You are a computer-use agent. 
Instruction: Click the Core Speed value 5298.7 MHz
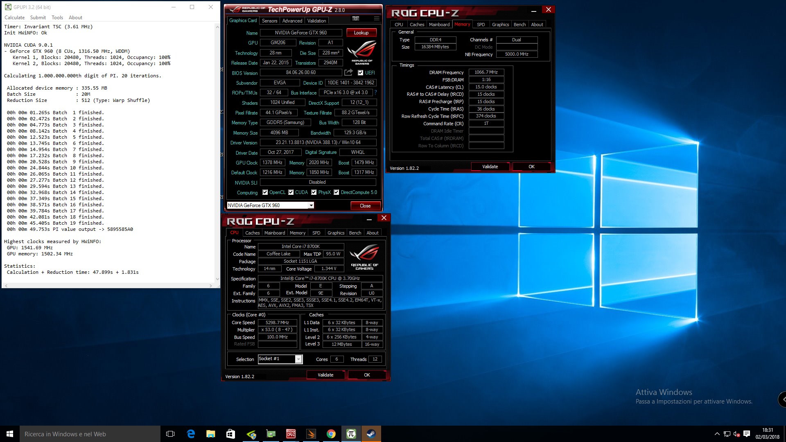[277, 322]
